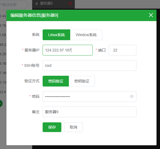
Task: Close the 编辑服务器信息 dialog with X
Action: click(x=151, y=15)
